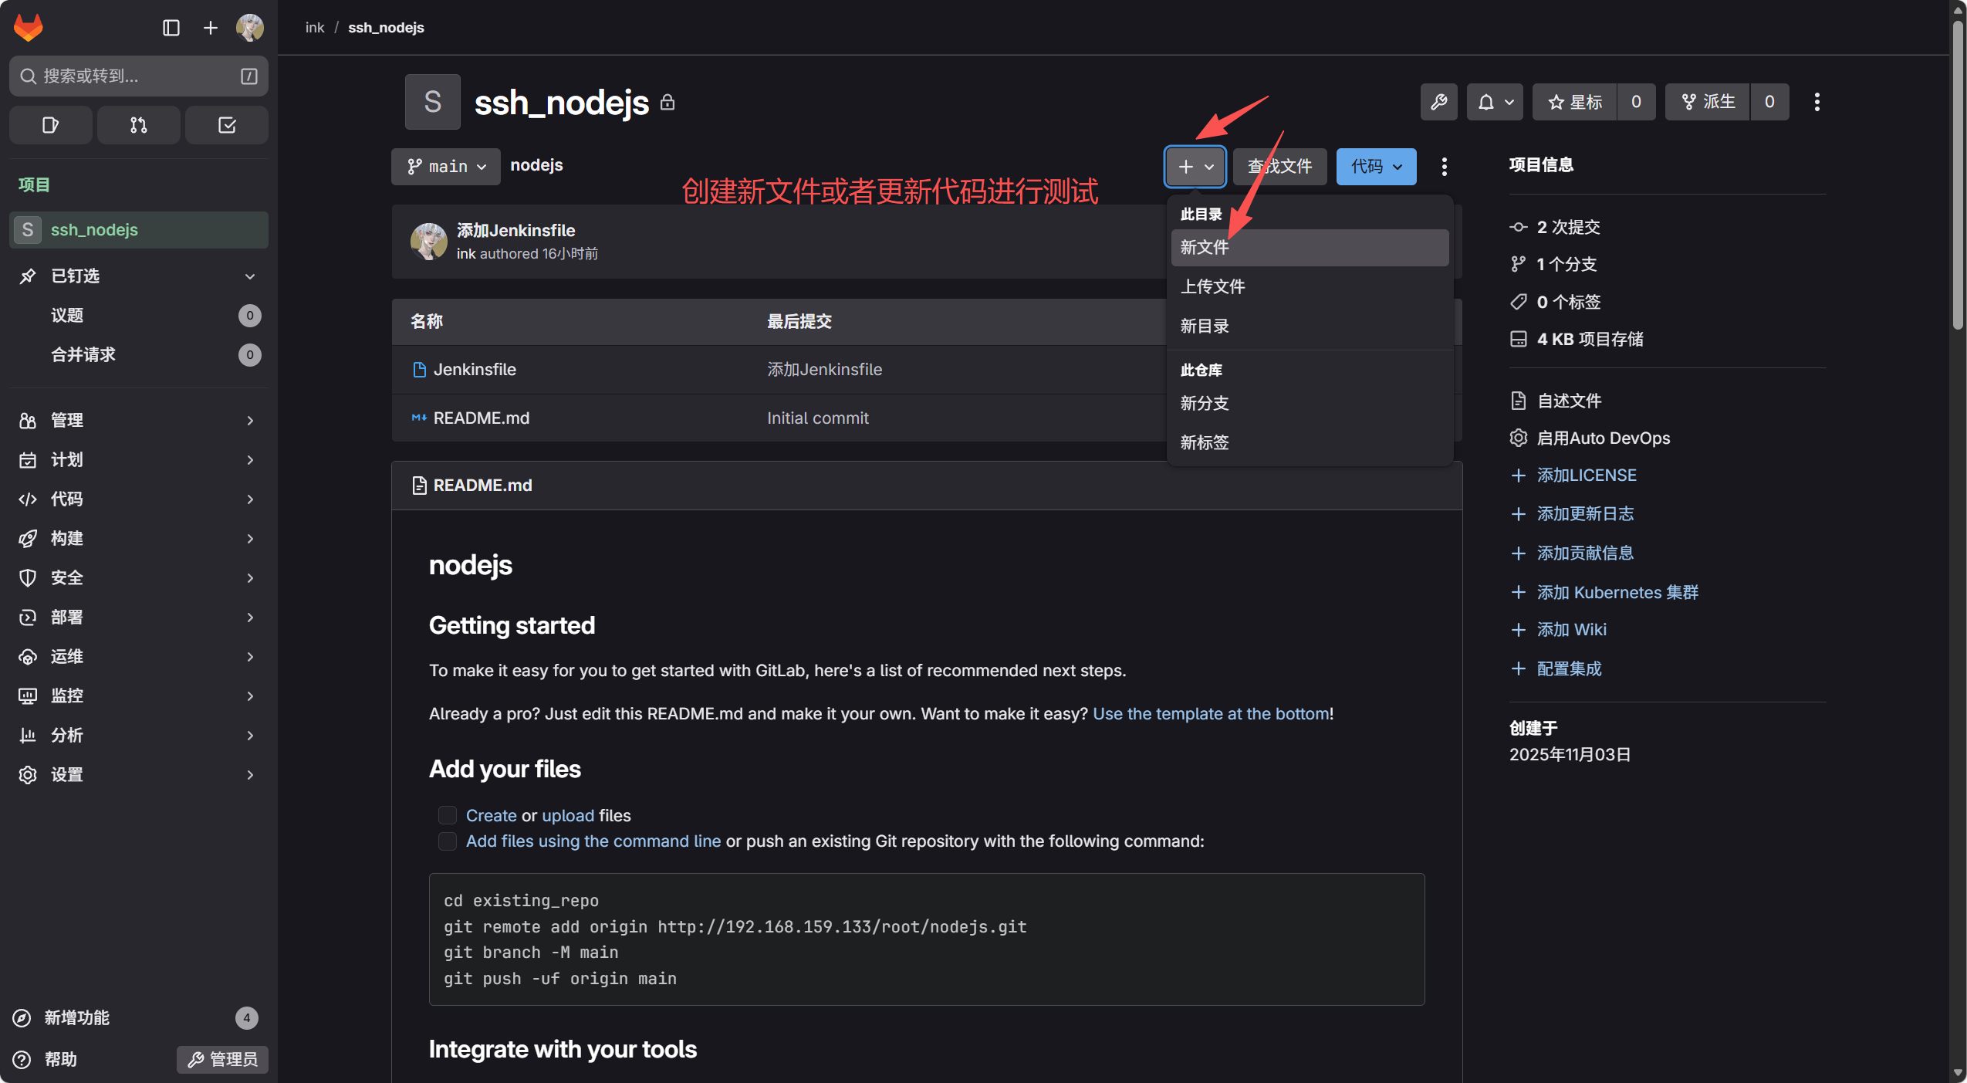Check the Create or upload files checkbox
The width and height of the screenshot is (1967, 1083).
[x=448, y=815]
